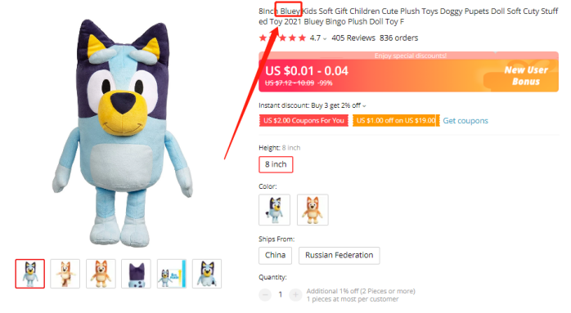The height and width of the screenshot is (313, 571).
Task: Expand the instant discount details chevron
Action: coord(364,106)
